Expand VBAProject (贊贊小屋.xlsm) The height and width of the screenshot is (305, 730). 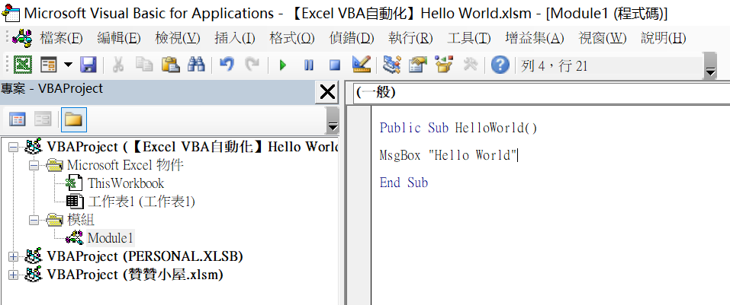(14, 275)
